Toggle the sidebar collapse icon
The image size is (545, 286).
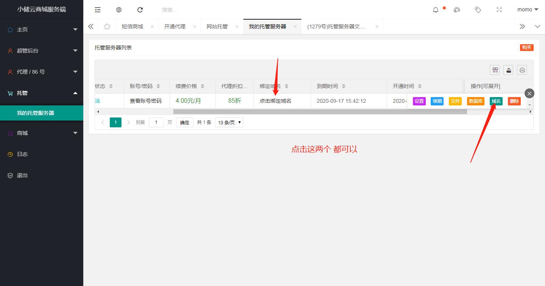pos(98,10)
